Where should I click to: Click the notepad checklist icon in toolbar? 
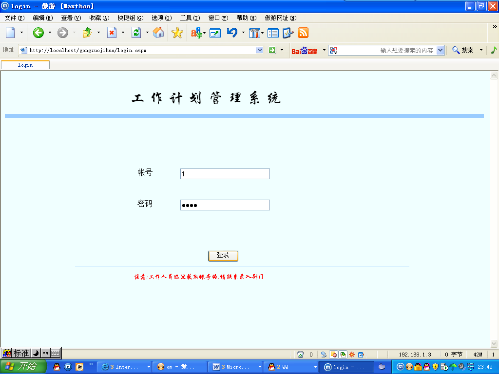pos(288,33)
